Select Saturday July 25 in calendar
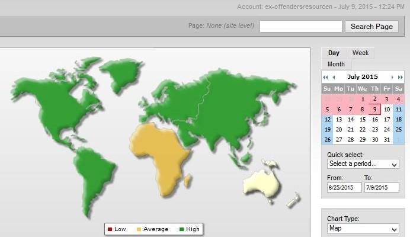The width and height of the screenshot is (410, 237). (399, 130)
